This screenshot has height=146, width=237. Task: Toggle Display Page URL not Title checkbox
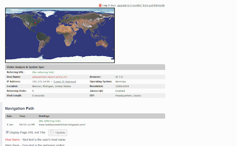tap(7, 132)
